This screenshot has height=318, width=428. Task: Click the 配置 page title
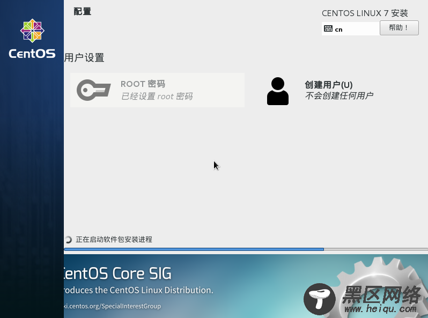coord(83,11)
